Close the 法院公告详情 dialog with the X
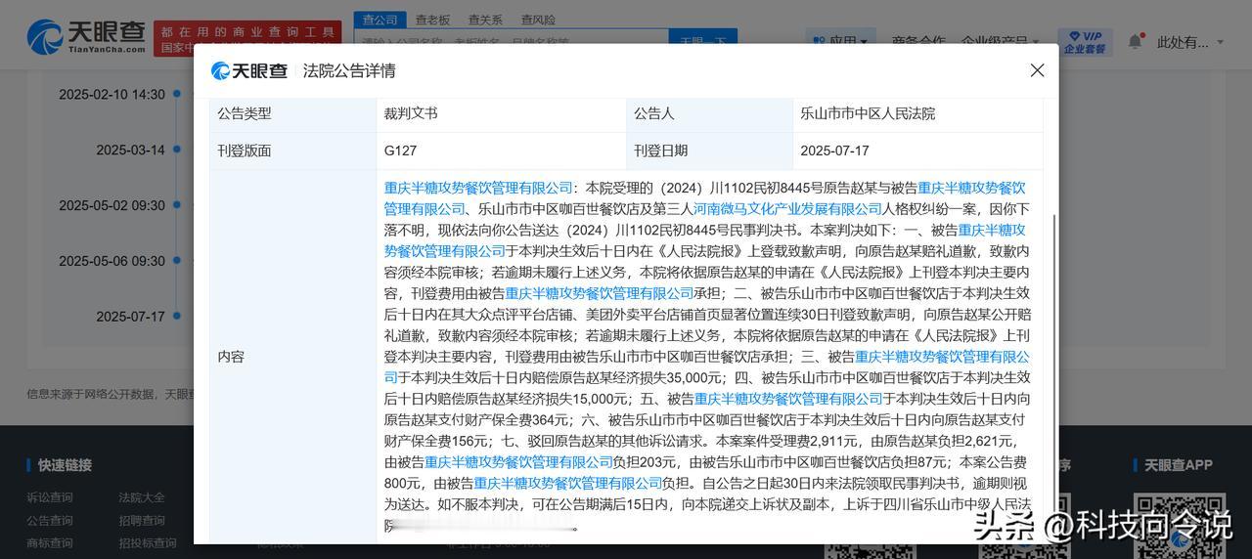Image resolution: width=1252 pixels, height=559 pixels. coord(1038,70)
